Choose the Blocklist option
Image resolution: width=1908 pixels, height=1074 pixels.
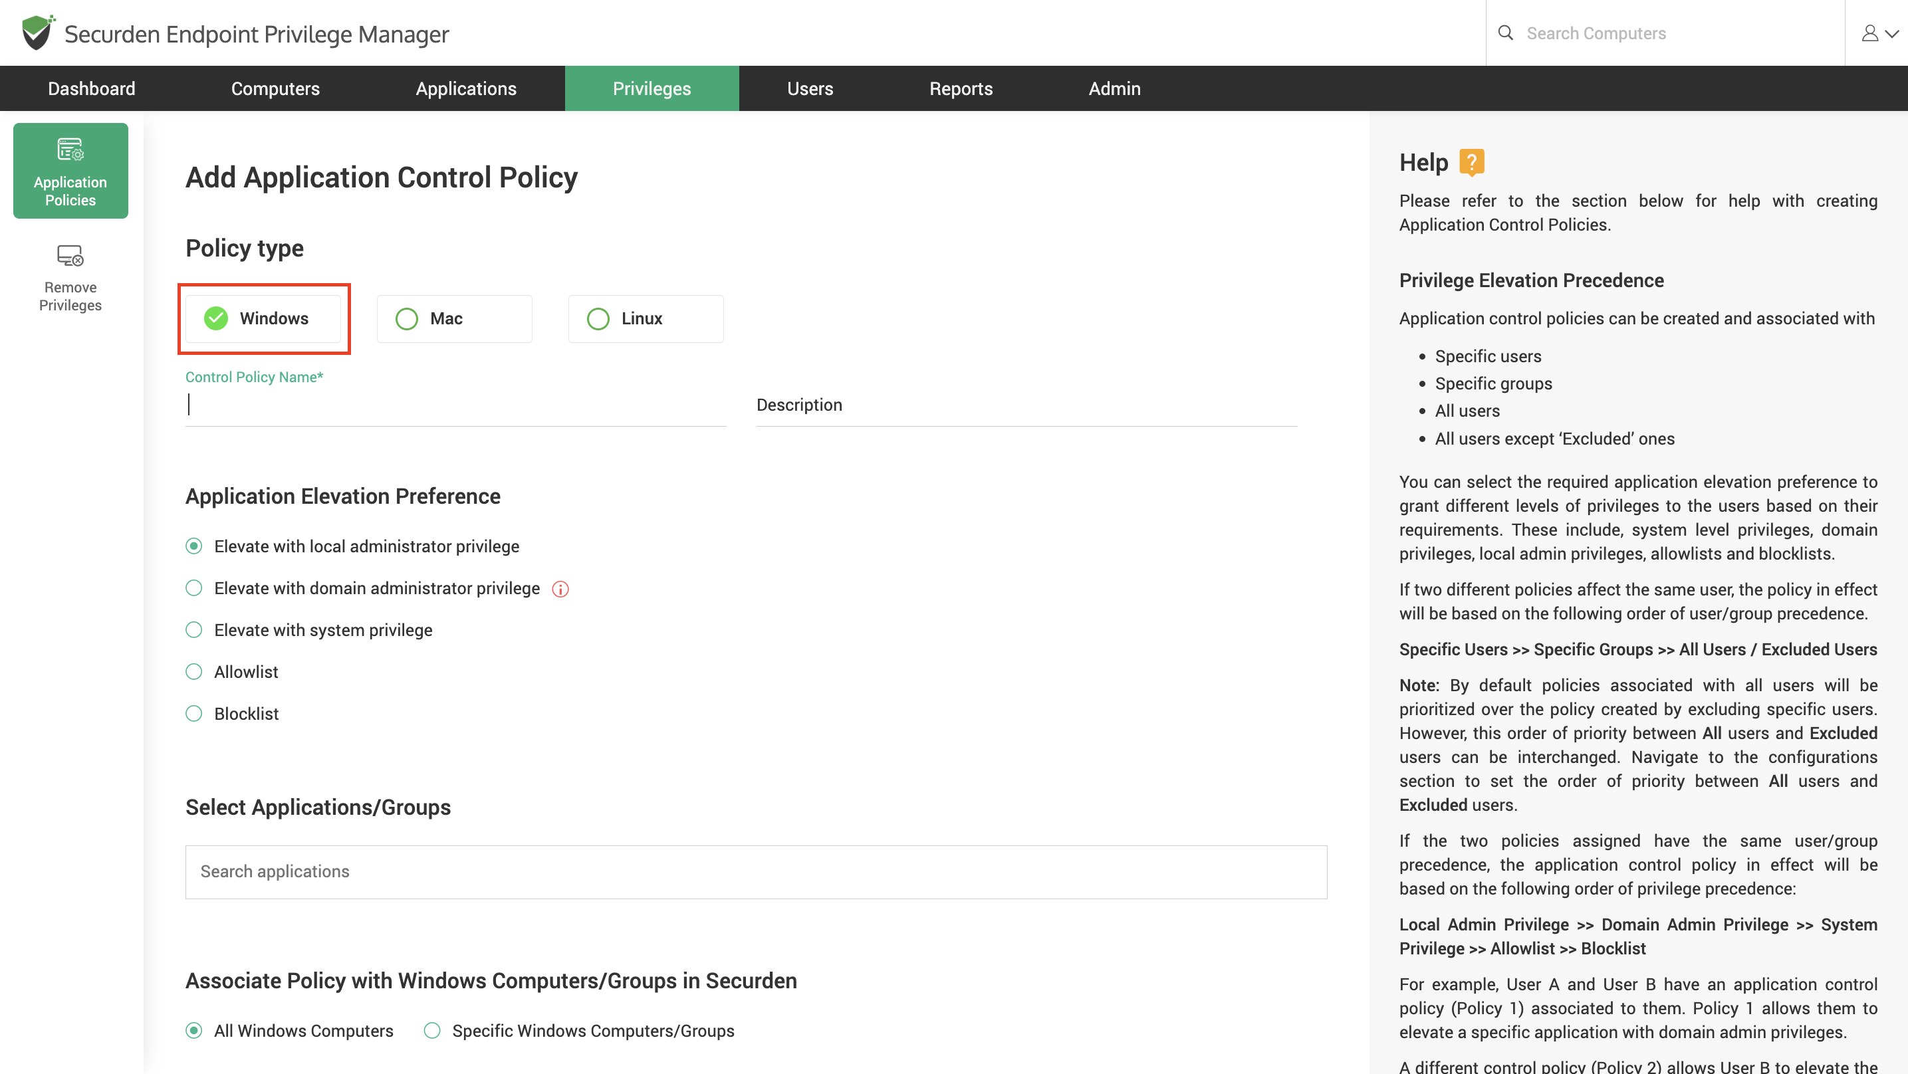click(x=194, y=714)
